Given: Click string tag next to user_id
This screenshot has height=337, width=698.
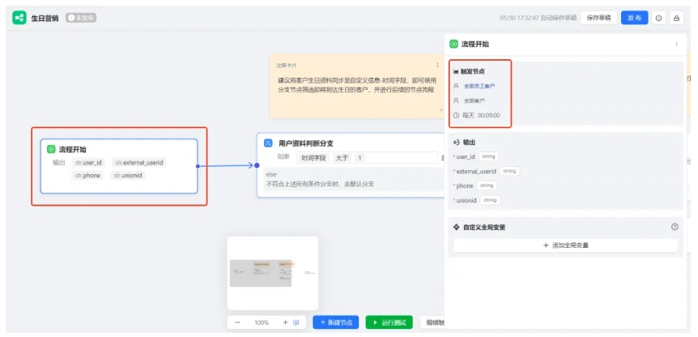Looking at the screenshot, I should [488, 156].
